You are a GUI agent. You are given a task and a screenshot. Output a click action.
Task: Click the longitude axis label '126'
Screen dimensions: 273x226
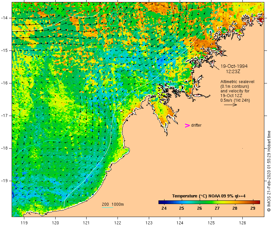click(x=242, y=223)
